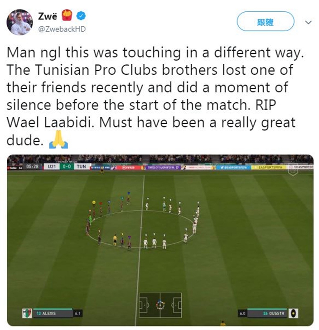Click the team crest beside ALEXIS
Screen dimensions: 319x330
tap(27, 313)
